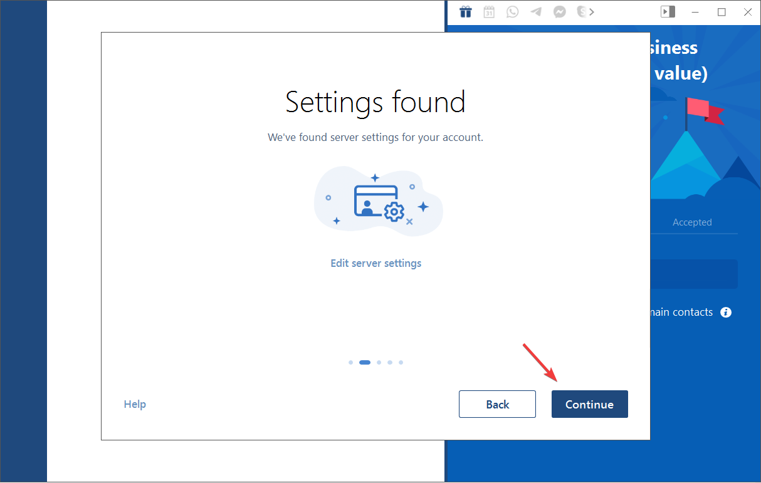This screenshot has width=761, height=483.
Task: Click the Back button
Action: tap(497, 404)
